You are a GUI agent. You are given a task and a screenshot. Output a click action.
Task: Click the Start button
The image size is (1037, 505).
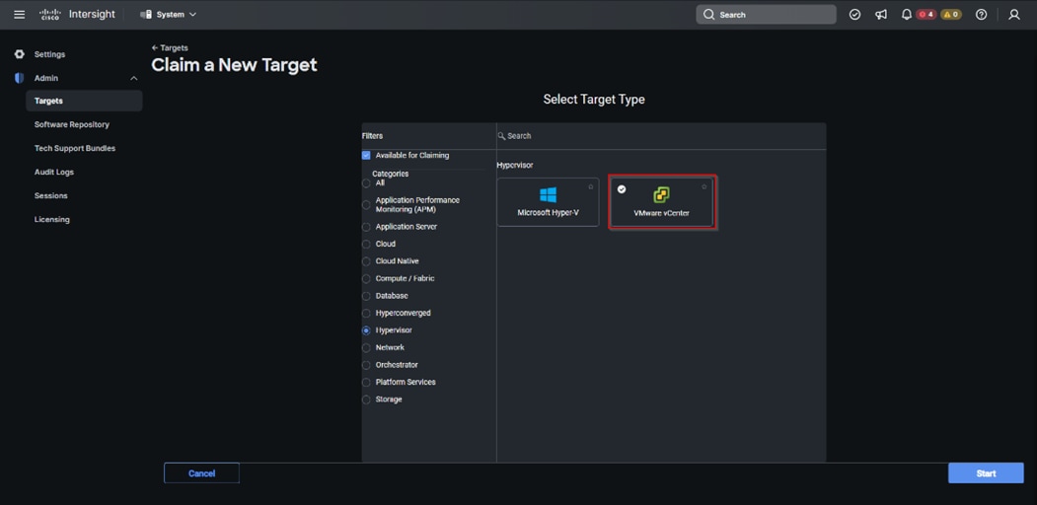tap(985, 473)
